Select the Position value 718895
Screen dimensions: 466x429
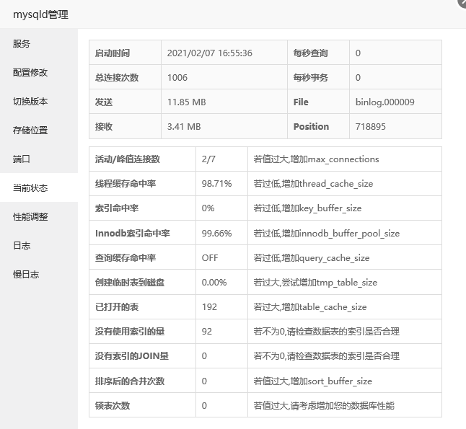[371, 127]
